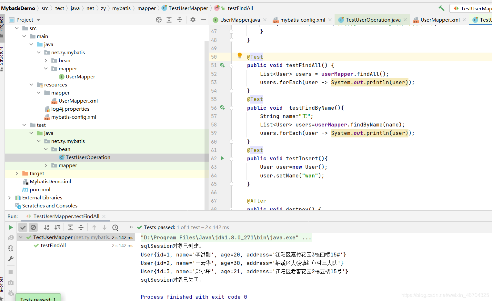Switch to TestUserOperation.java tab
492x301 pixels.
[x=373, y=20]
